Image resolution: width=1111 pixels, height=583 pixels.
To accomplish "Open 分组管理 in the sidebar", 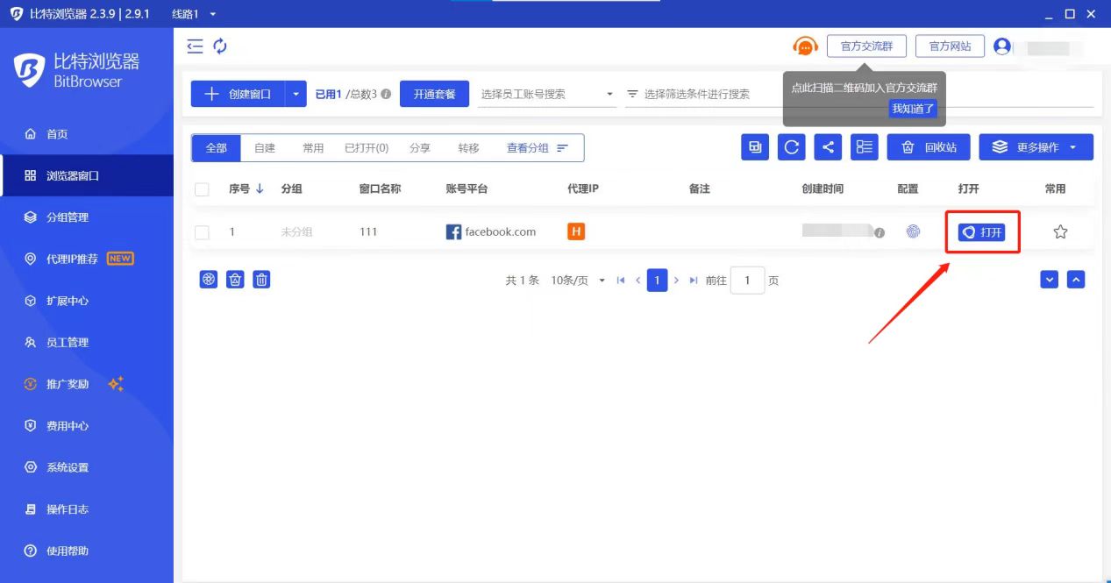I will pyautogui.click(x=68, y=217).
